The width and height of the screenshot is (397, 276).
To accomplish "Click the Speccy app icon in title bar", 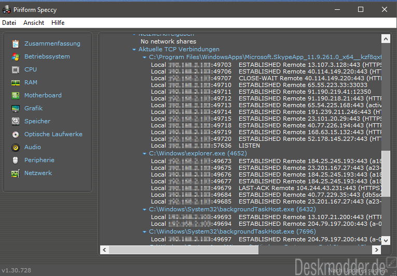I will pyautogui.click(x=7, y=10).
